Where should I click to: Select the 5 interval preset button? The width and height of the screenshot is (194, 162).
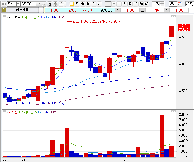(130, 4)
